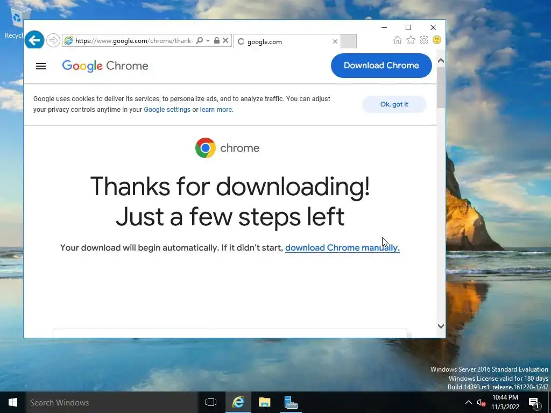Viewport: 551px width, 413px height.
Task: Click the address bar URL field
Action: (134, 41)
